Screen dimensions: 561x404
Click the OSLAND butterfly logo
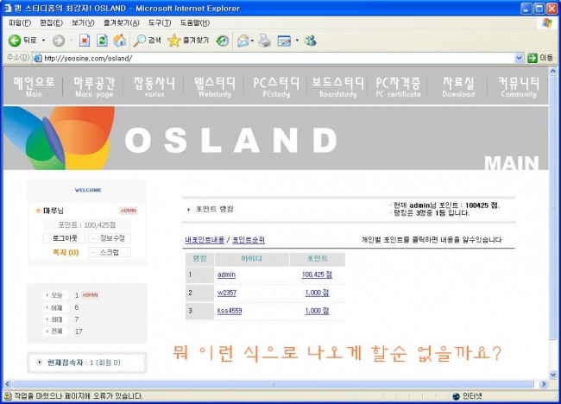(59, 138)
